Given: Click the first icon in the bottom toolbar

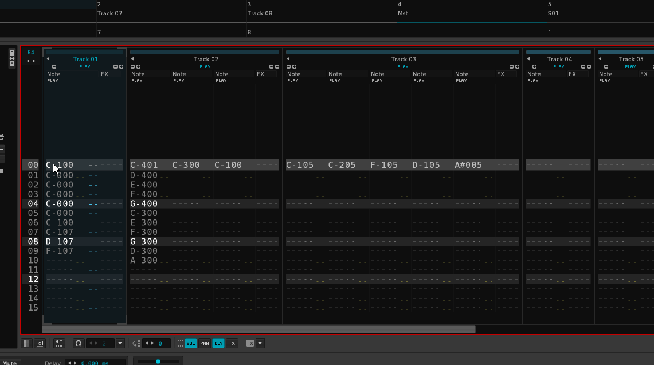Looking at the screenshot, I should pyautogui.click(x=26, y=343).
